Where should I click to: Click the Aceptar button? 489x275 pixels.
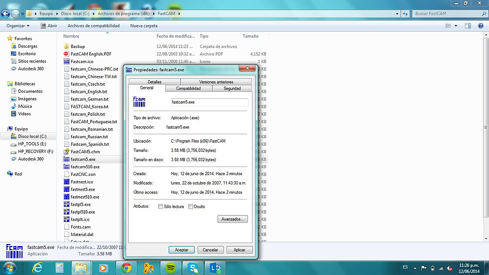pos(182,250)
